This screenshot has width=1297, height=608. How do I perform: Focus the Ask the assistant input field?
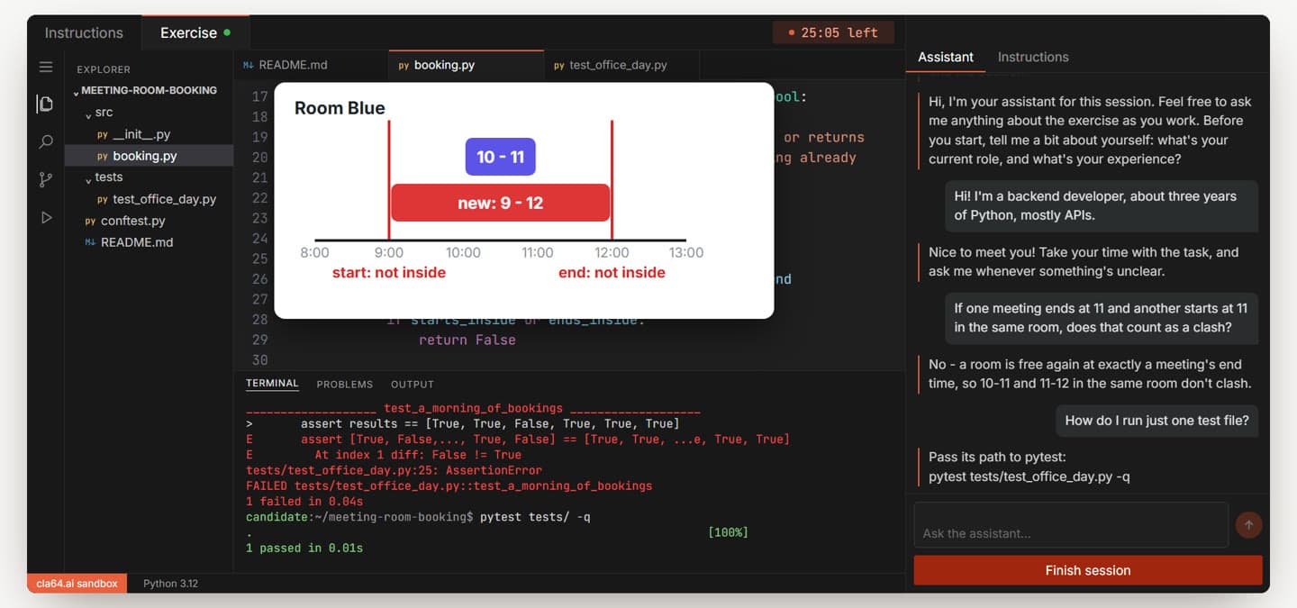(1071, 525)
